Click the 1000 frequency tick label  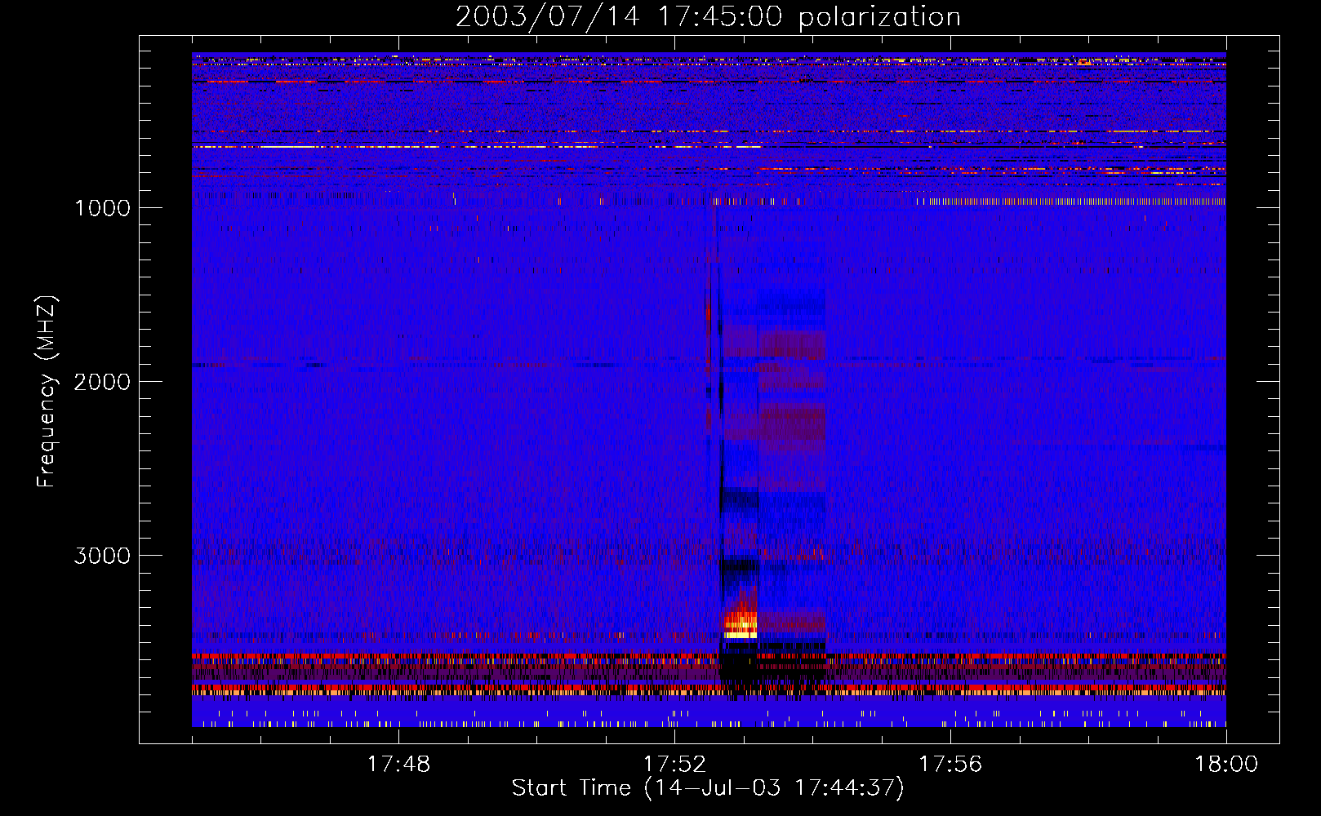[102, 208]
